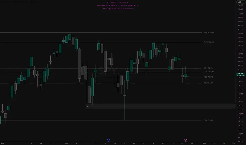Viewport: 246px width, 145px height.
Task: Select the current price label 739.88
Action: (240, 74)
